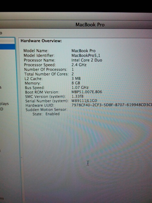This screenshot has width=152, height=203.
Task: Click the MacBook Pro window title
Action: 90,25
